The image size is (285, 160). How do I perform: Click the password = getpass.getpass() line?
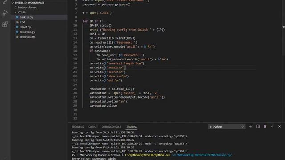click(x=106, y=4)
